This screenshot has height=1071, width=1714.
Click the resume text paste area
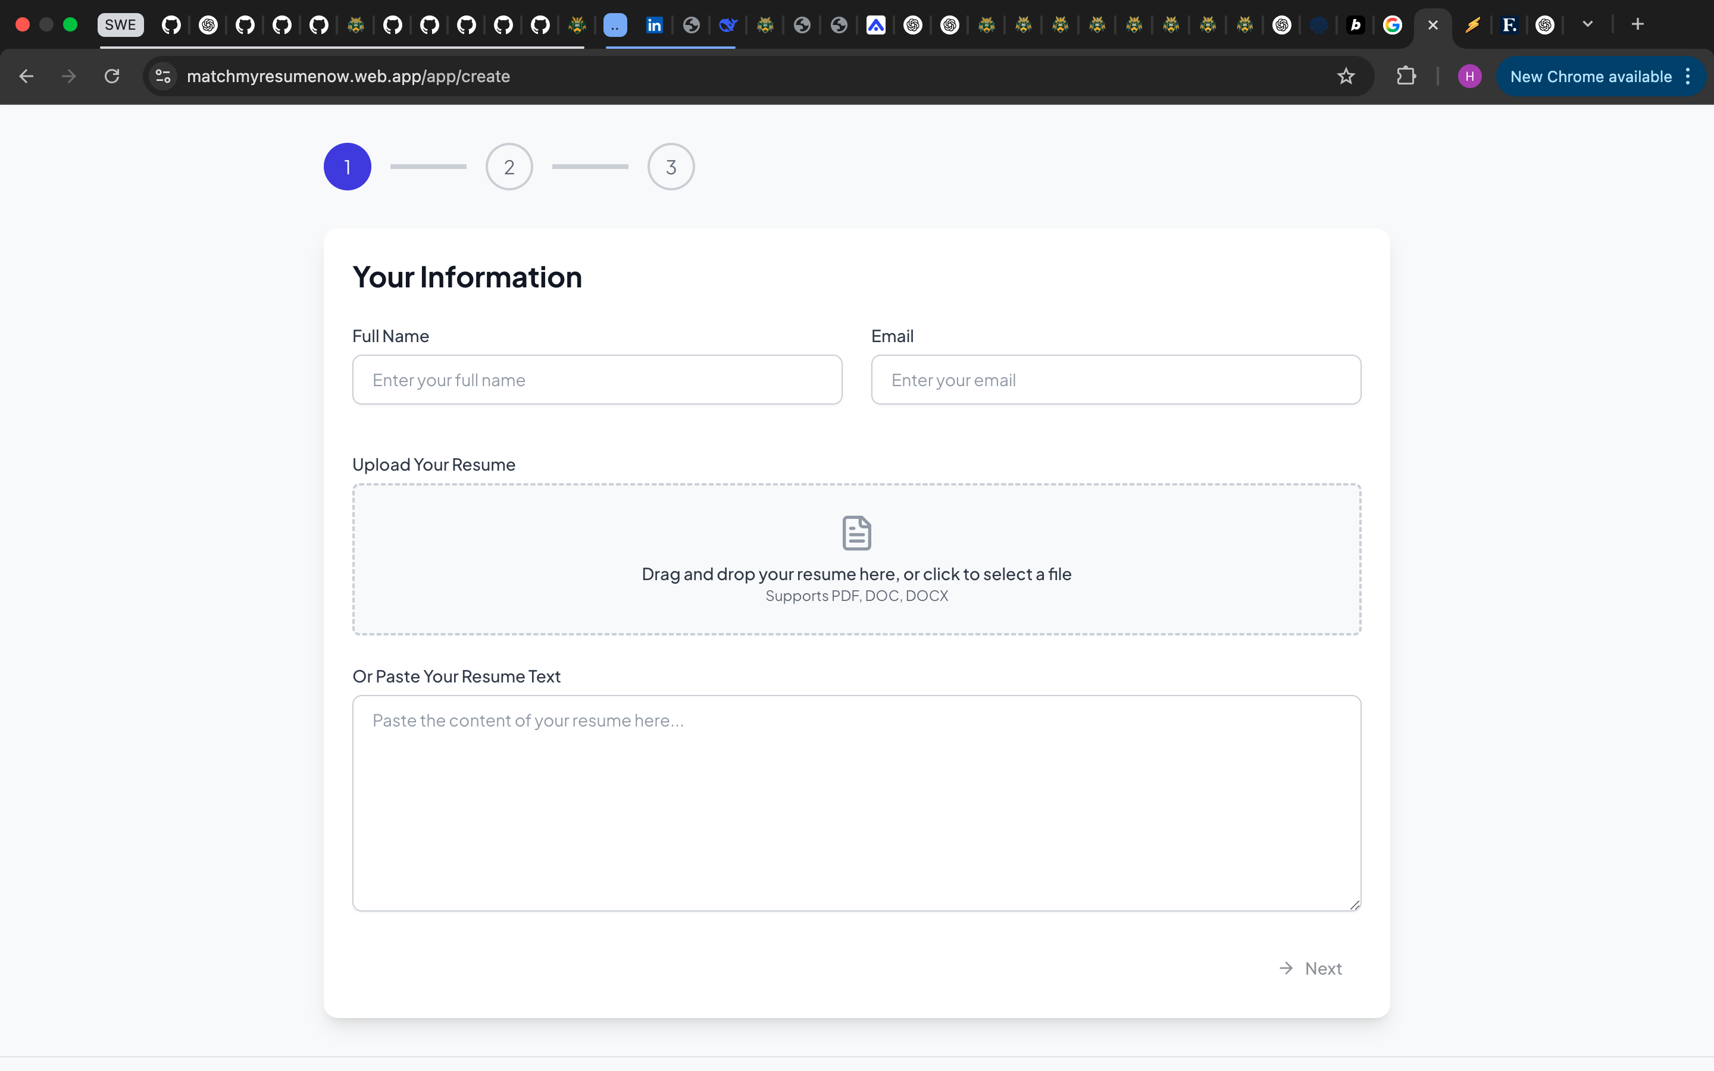(856, 803)
